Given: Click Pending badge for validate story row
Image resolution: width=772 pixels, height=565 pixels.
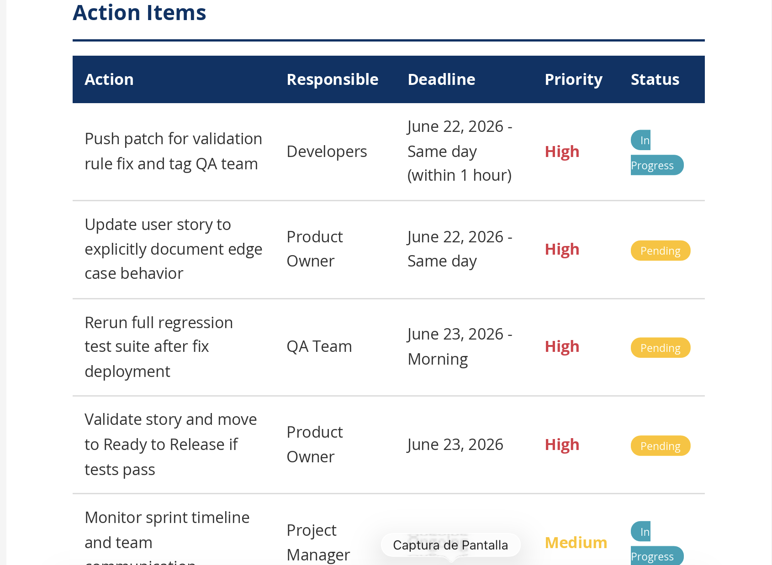Looking at the screenshot, I should pos(661,446).
